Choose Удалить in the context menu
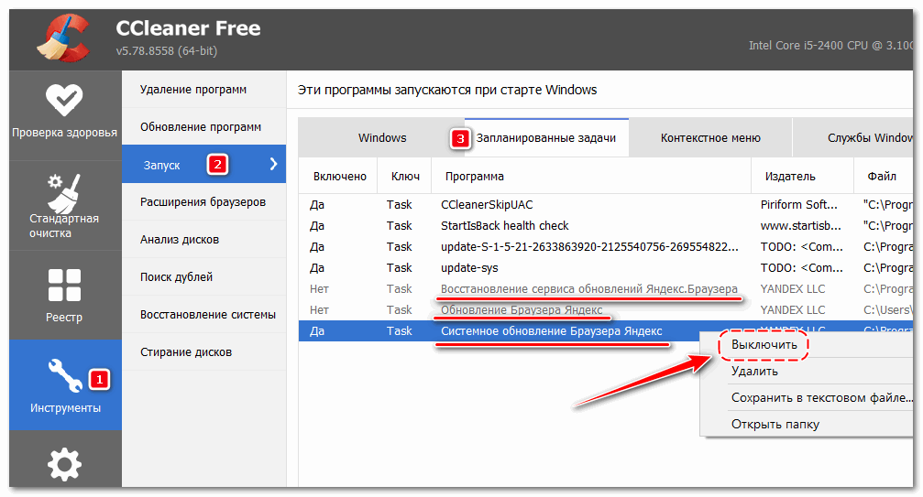 click(x=754, y=372)
